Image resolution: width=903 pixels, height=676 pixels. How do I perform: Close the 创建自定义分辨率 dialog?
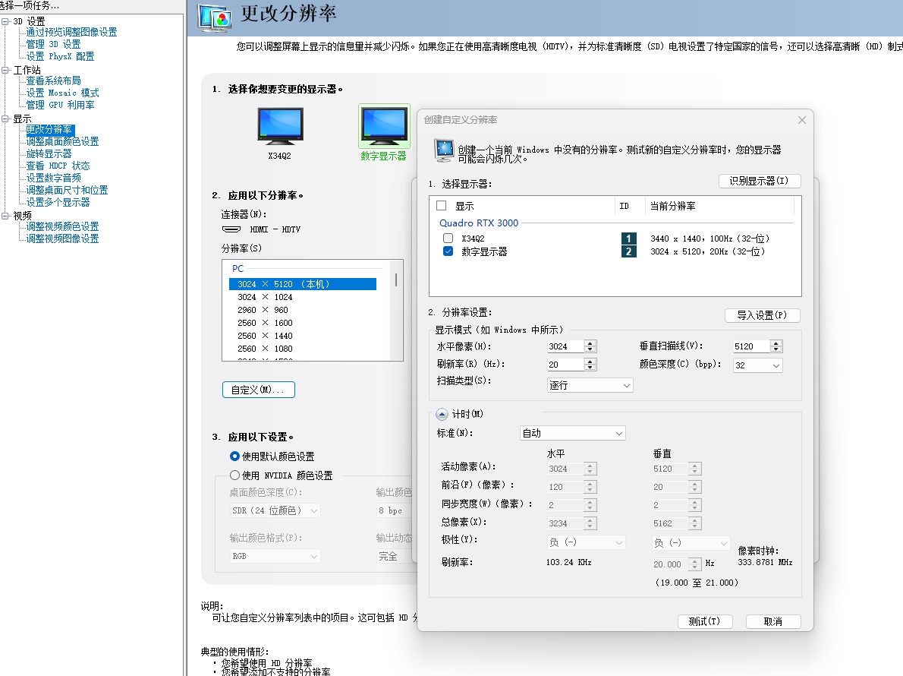click(x=802, y=120)
